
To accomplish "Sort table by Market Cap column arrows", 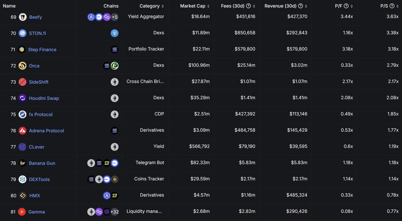I will point(208,6).
